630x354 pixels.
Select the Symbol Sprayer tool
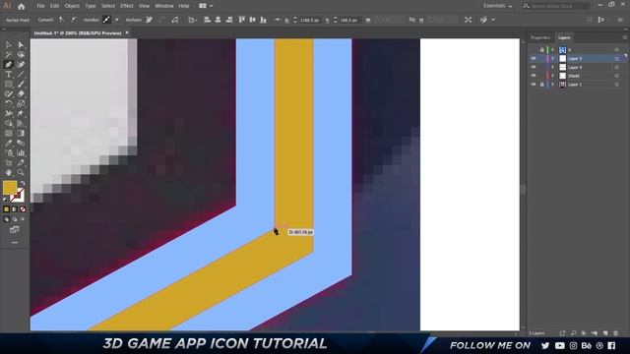coord(9,153)
